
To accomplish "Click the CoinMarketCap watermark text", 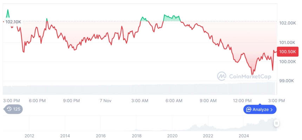I will [246, 76].
